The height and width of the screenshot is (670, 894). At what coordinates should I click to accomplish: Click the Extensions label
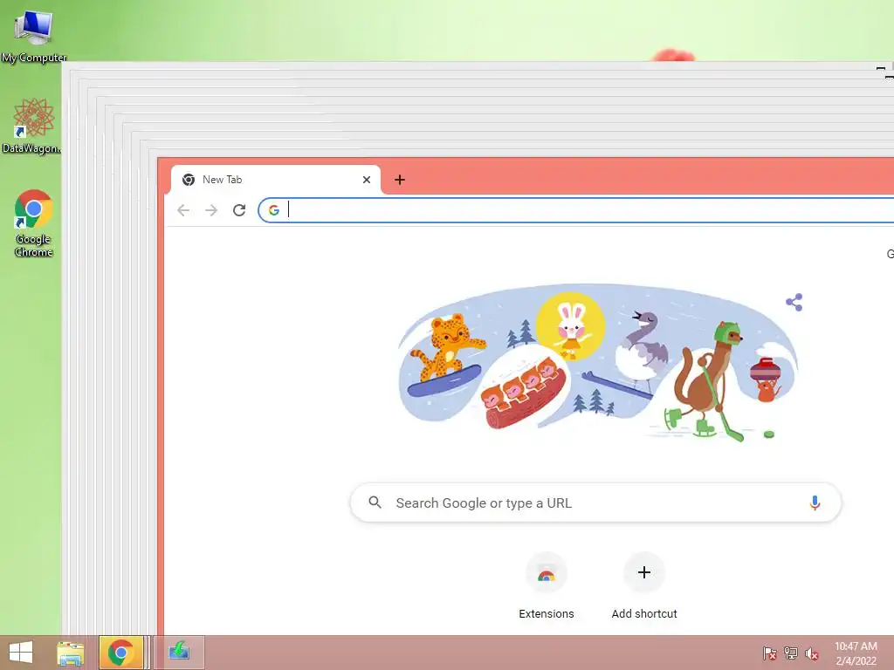547,613
